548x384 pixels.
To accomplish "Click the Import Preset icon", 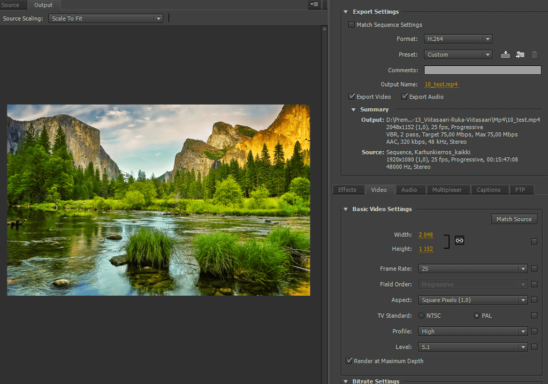I will click(520, 55).
